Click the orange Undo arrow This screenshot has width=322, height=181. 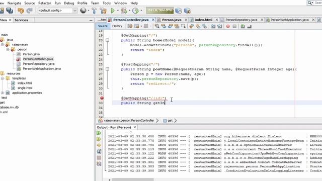click(21, 11)
